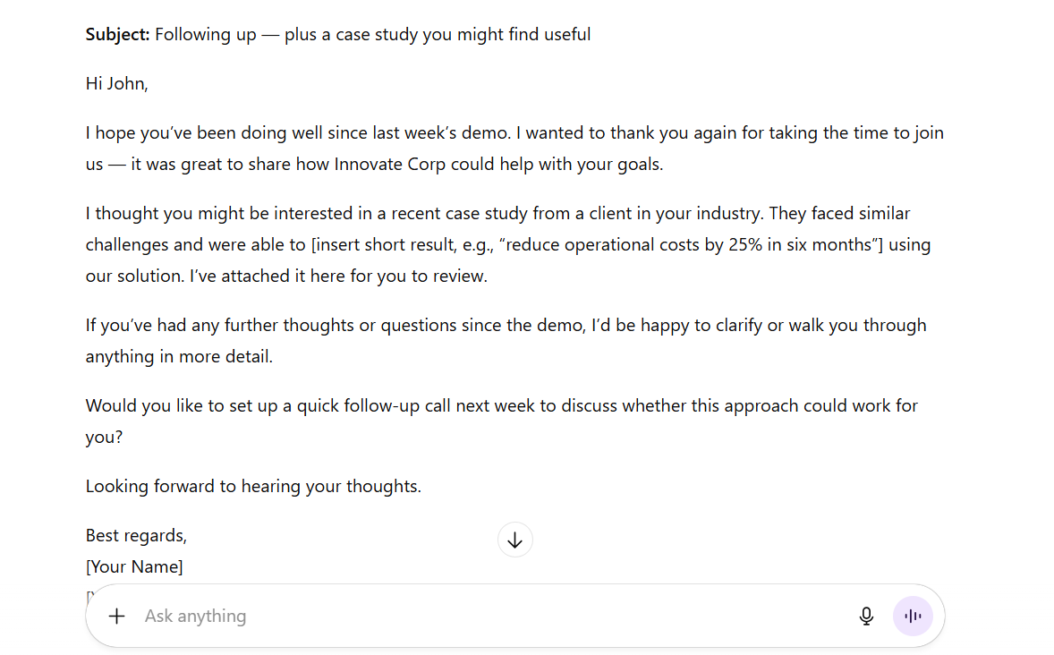The width and height of the screenshot is (1054, 655).
Task: Click the '[Your Name]' placeholder
Action: [134, 566]
